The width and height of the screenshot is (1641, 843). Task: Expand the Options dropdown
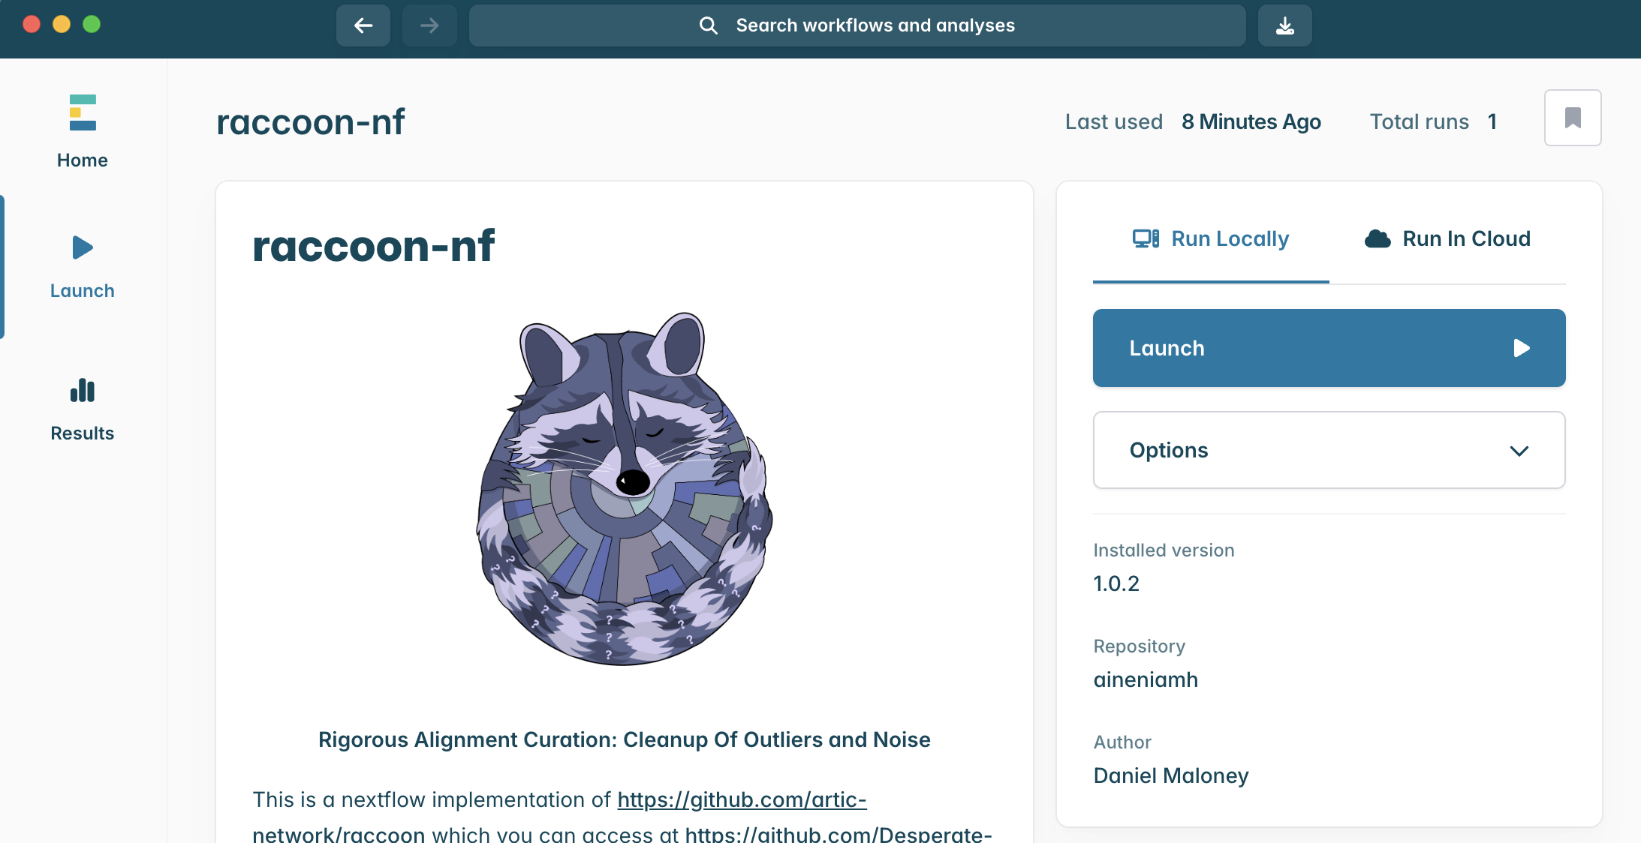(1329, 450)
